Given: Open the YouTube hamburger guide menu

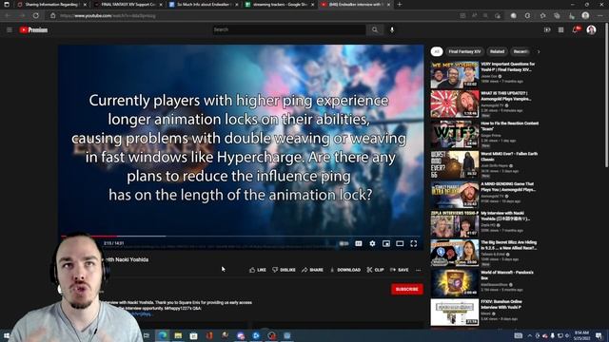Looking at the screenshot, I should point(10,29).
